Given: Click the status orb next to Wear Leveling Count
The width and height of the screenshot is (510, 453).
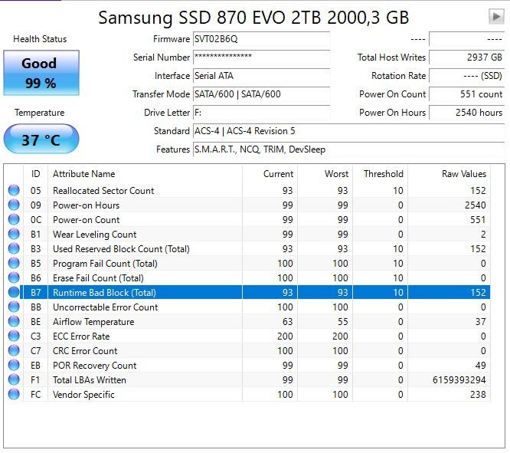Looking at the screenshot, I should pos(14,234).
